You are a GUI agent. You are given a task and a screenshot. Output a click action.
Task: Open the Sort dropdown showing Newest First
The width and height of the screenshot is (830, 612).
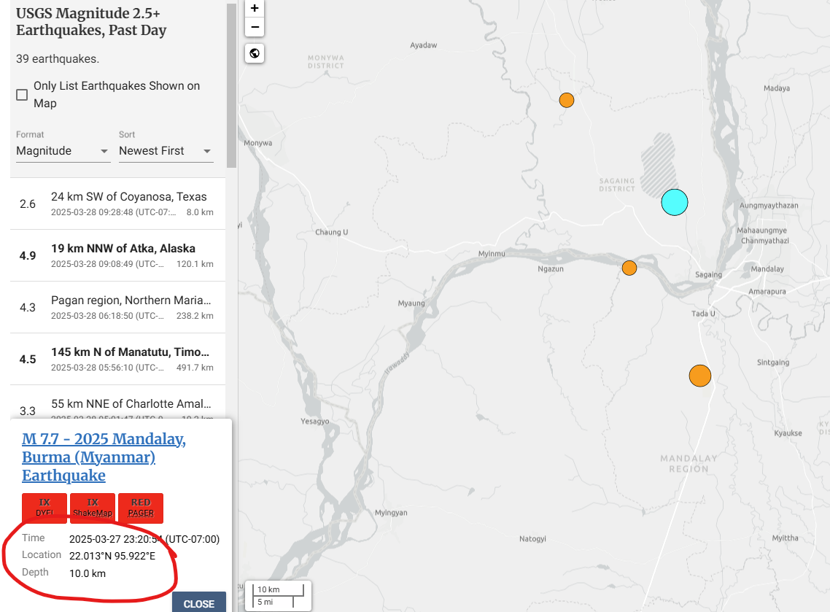click(166, 151)
